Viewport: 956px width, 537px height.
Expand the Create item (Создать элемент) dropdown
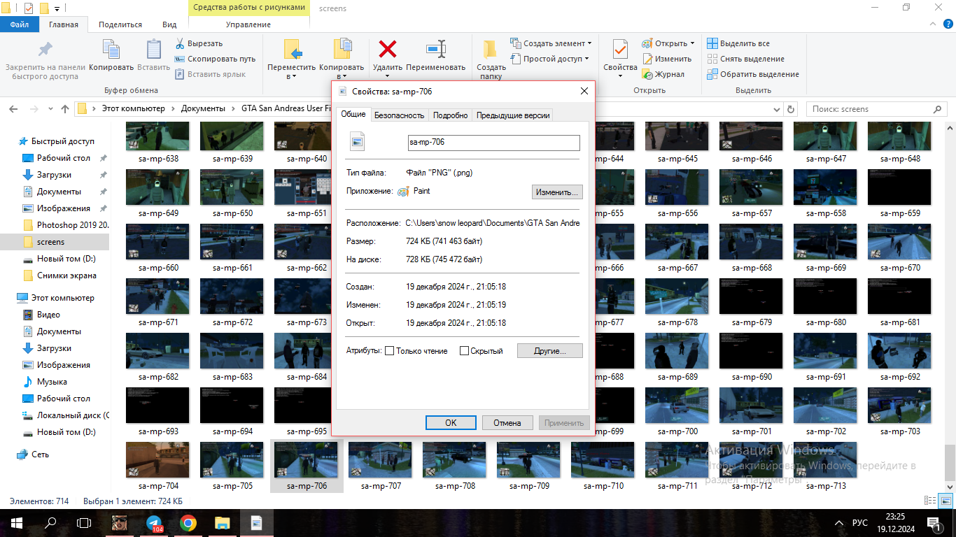[x=589, y=43]
